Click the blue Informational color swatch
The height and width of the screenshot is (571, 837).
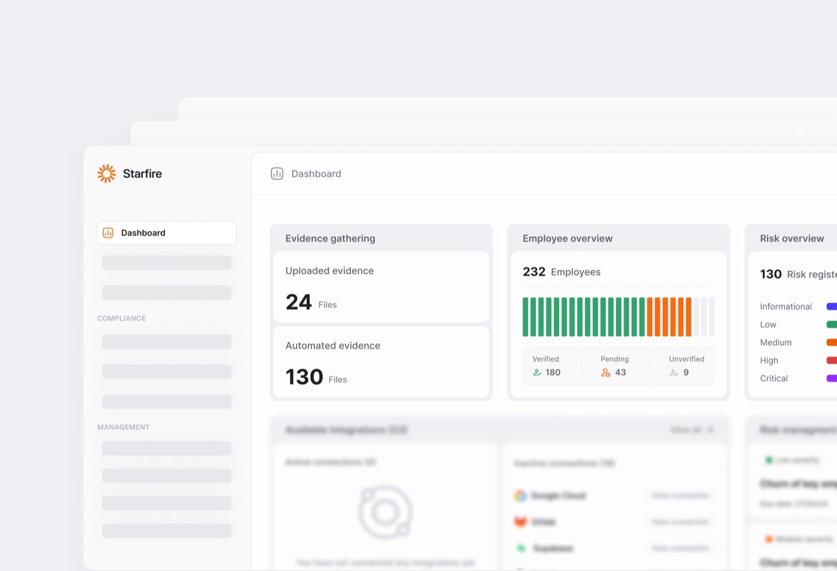(x=832, y=306)
